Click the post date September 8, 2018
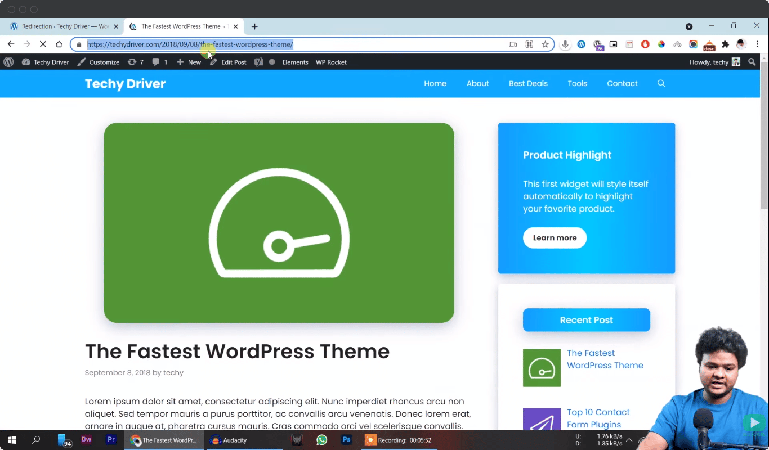 (x=118, y=372)
